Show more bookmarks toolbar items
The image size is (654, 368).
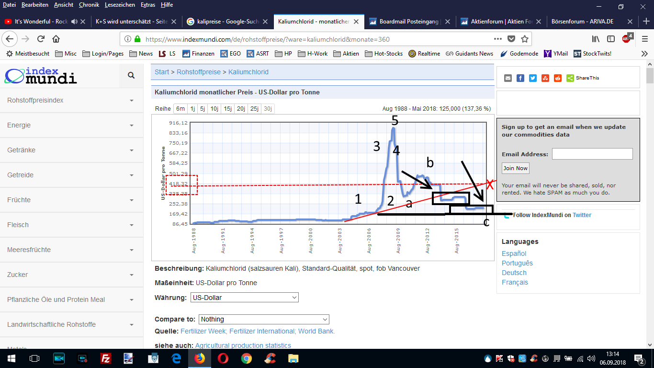[644, 54]
